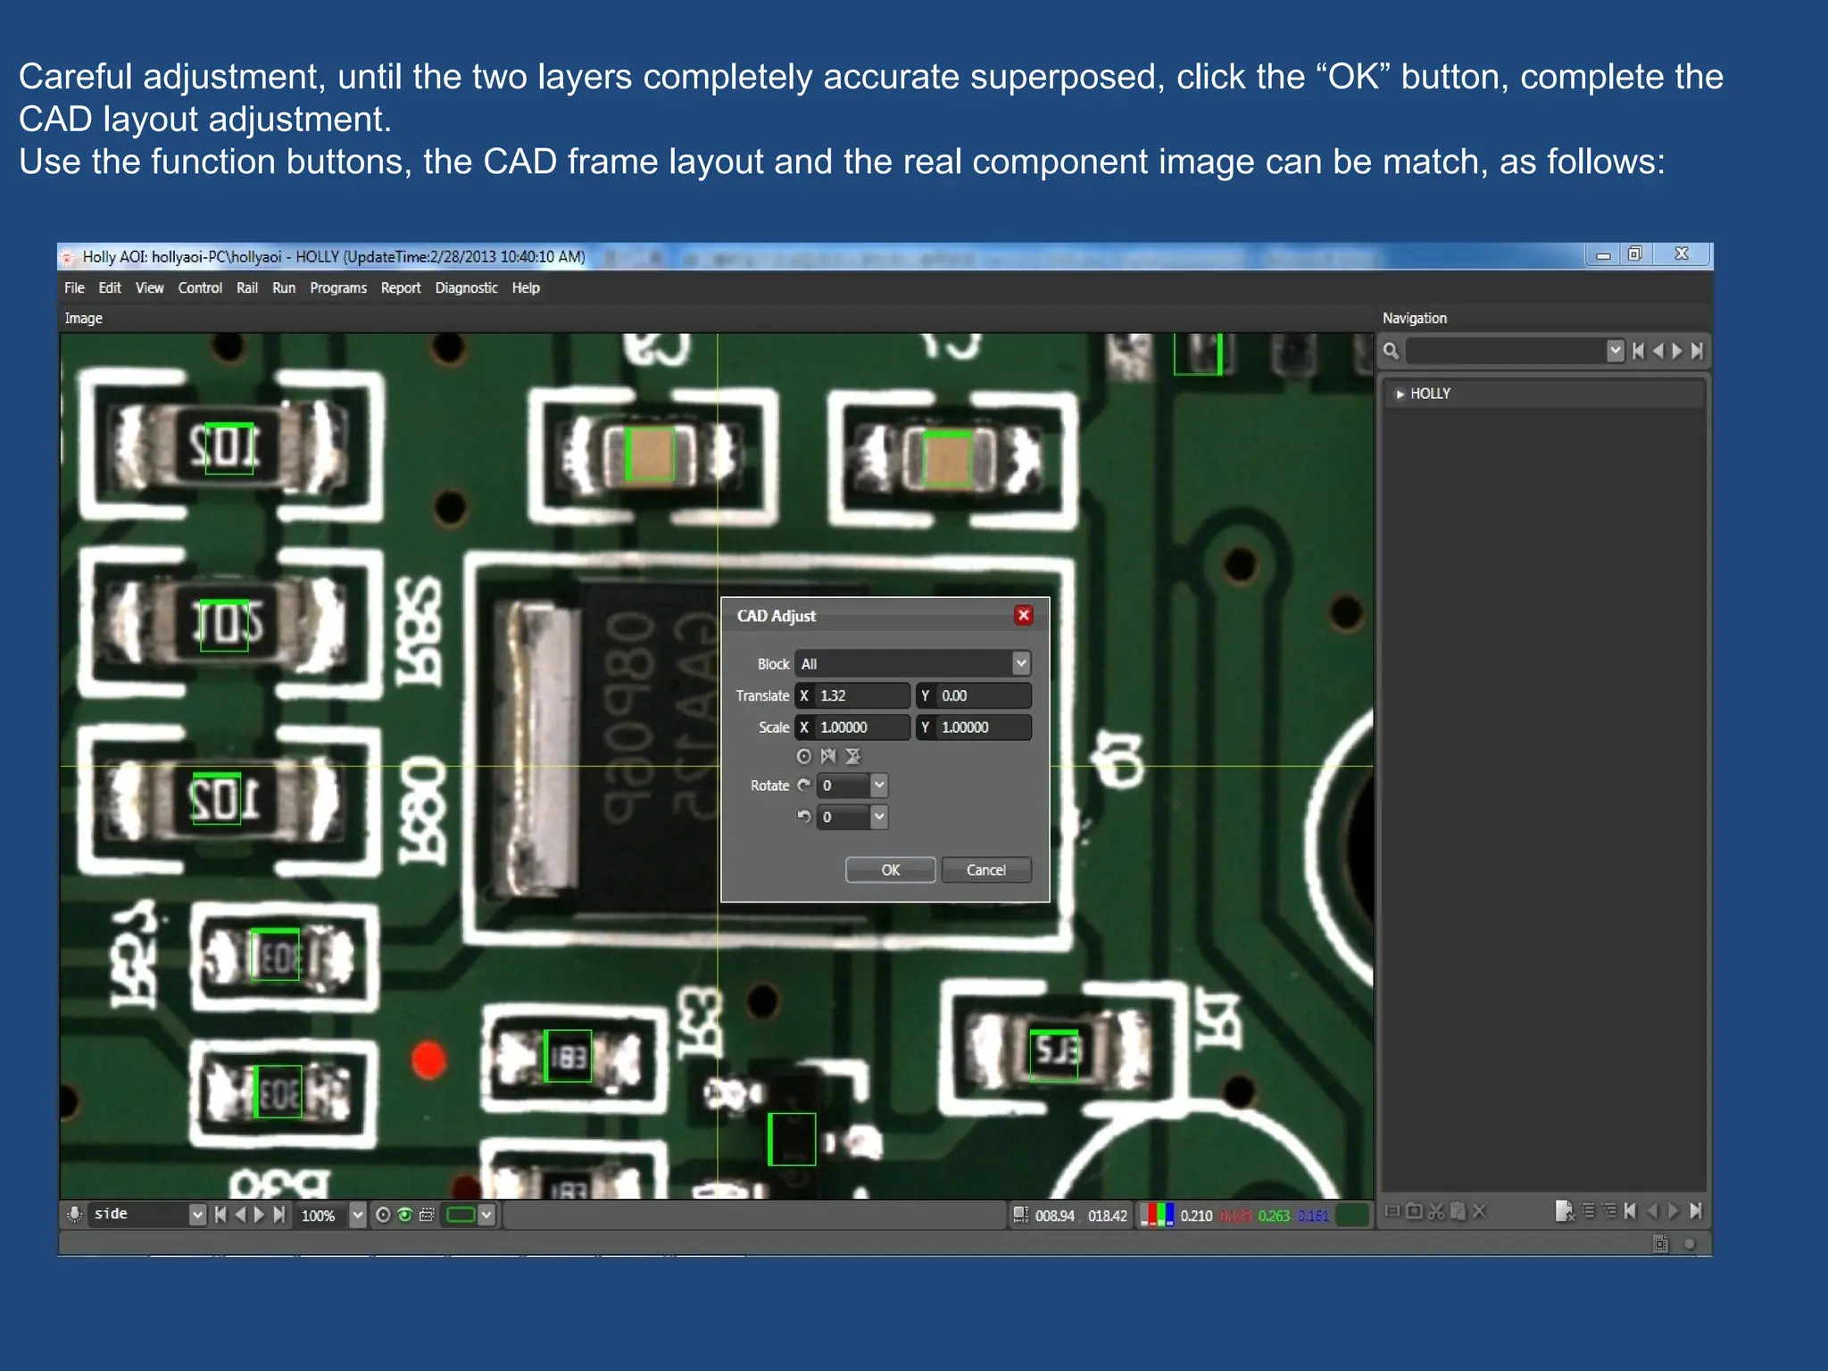Screen dimensions: 1828x1371
Task: Click the RGB color histogram icon
Action: click(1158, 1215)
